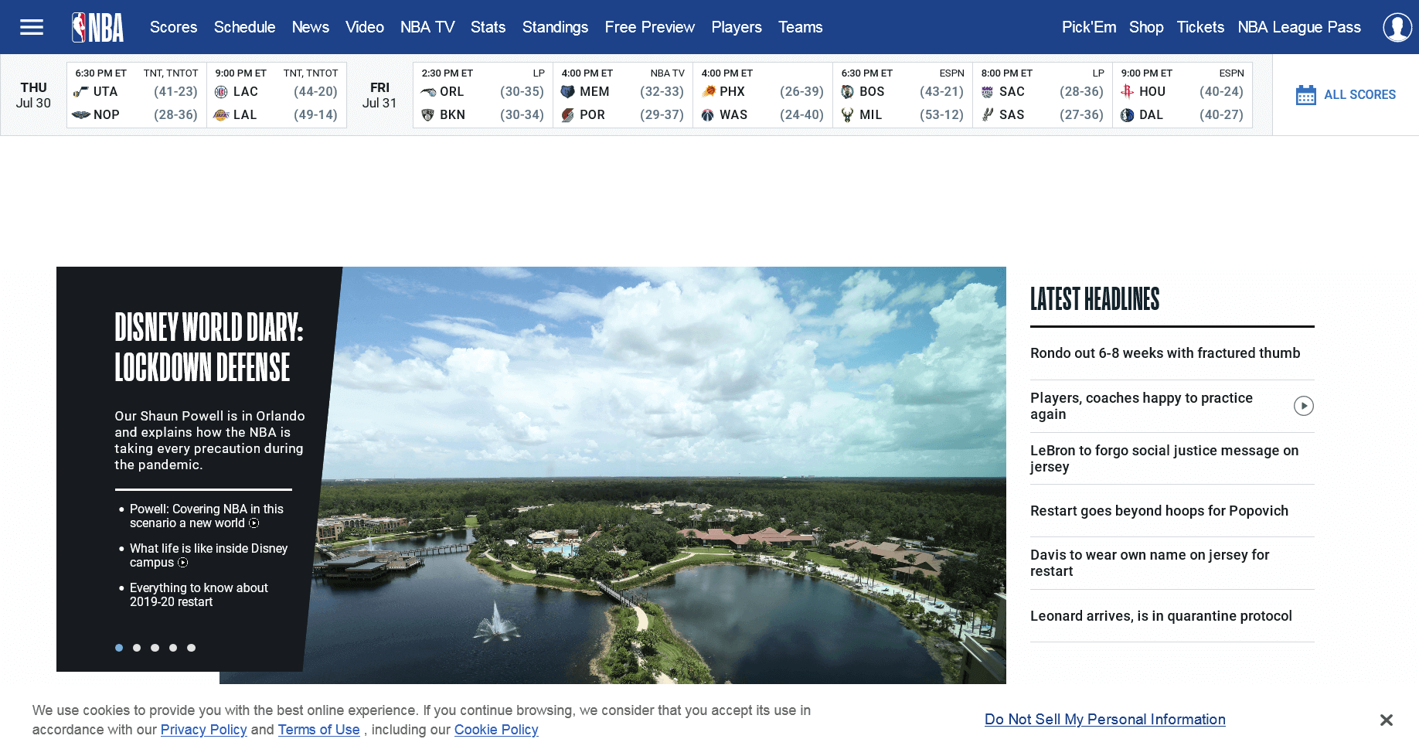
Task: Click Do Not Sell My Personal Information
Action: [1105, 720]
